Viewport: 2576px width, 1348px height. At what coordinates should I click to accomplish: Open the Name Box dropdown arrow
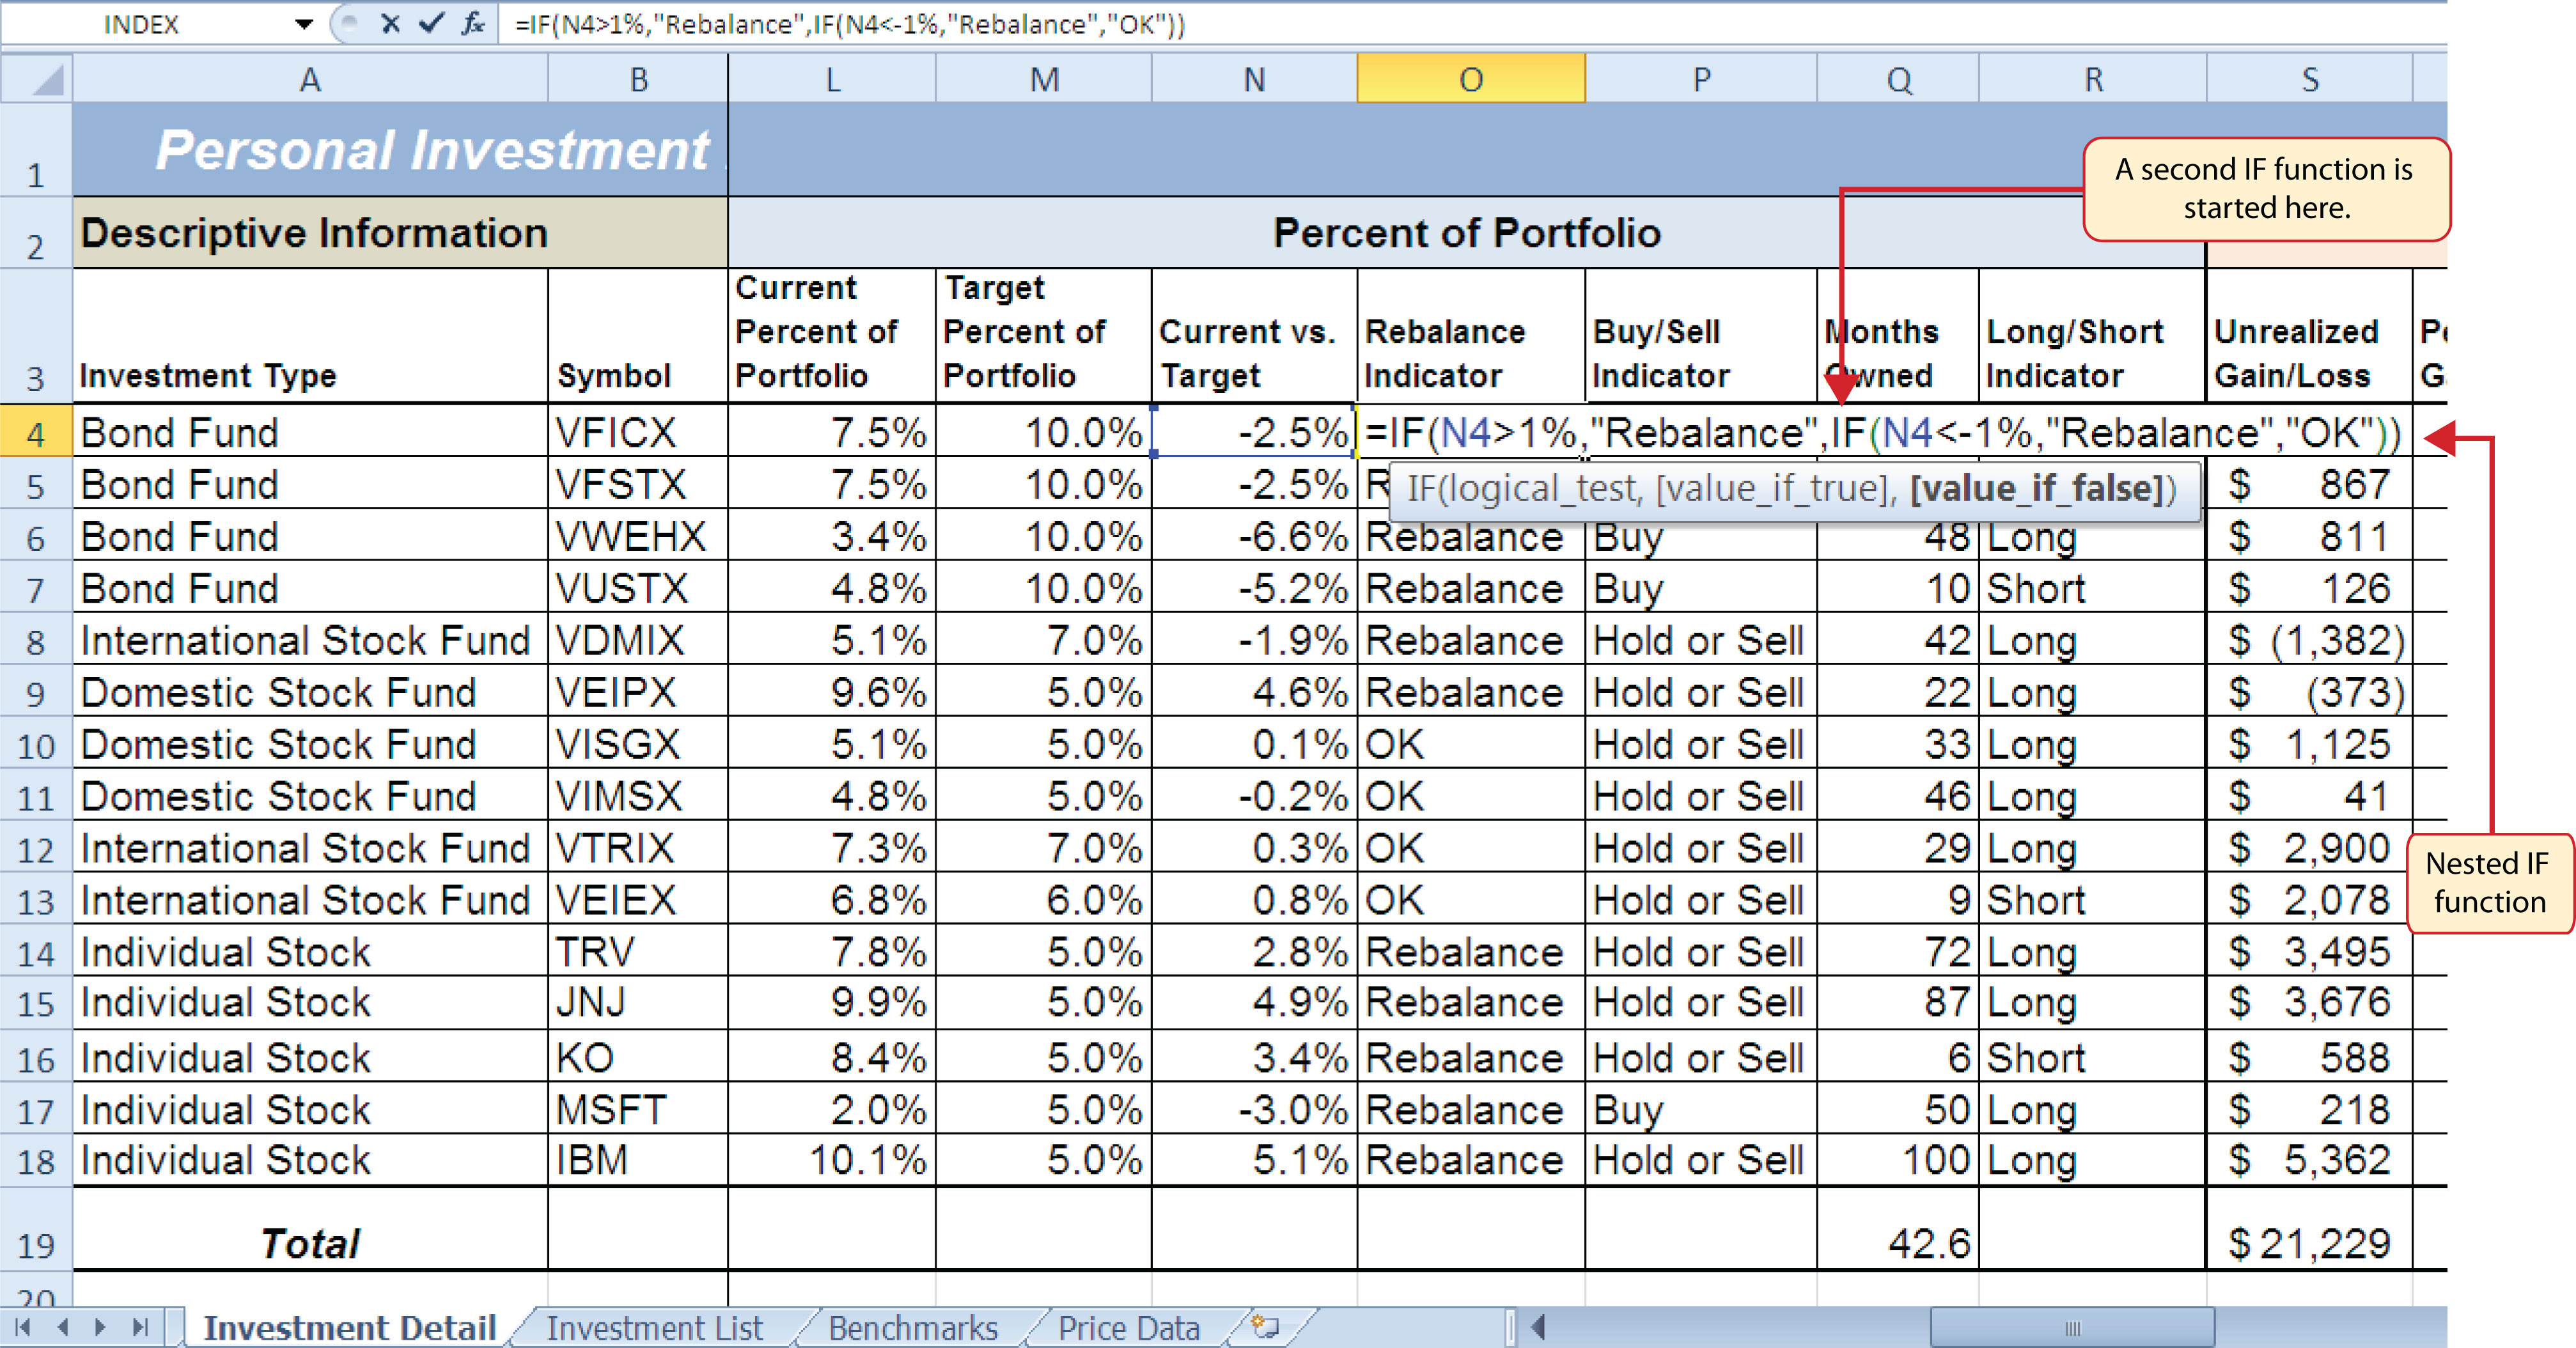tap(304, 24)
